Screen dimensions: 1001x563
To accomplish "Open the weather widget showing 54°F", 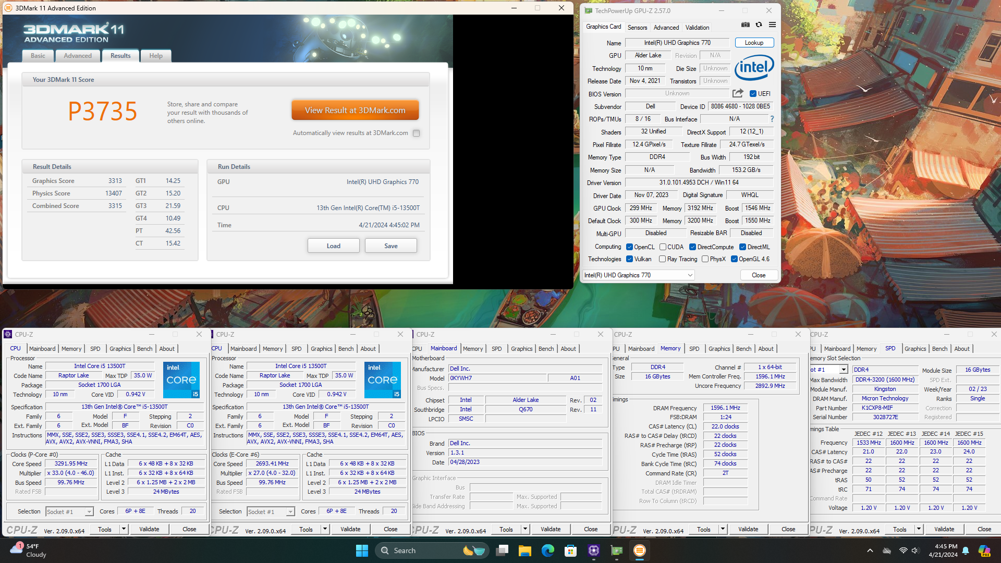I will 29,550.
